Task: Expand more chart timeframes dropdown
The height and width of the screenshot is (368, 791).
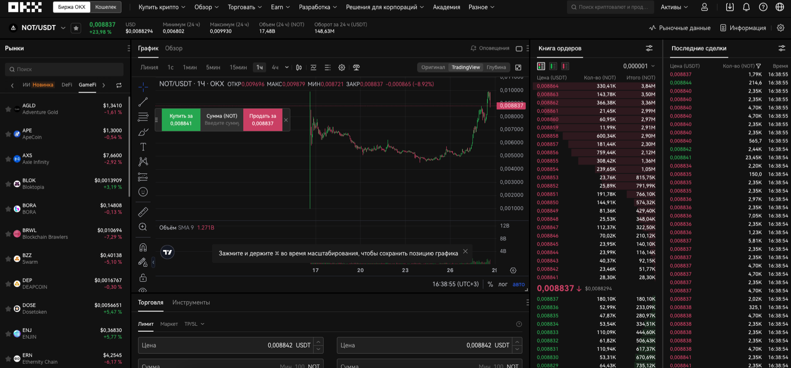Action: coord(287,67)
